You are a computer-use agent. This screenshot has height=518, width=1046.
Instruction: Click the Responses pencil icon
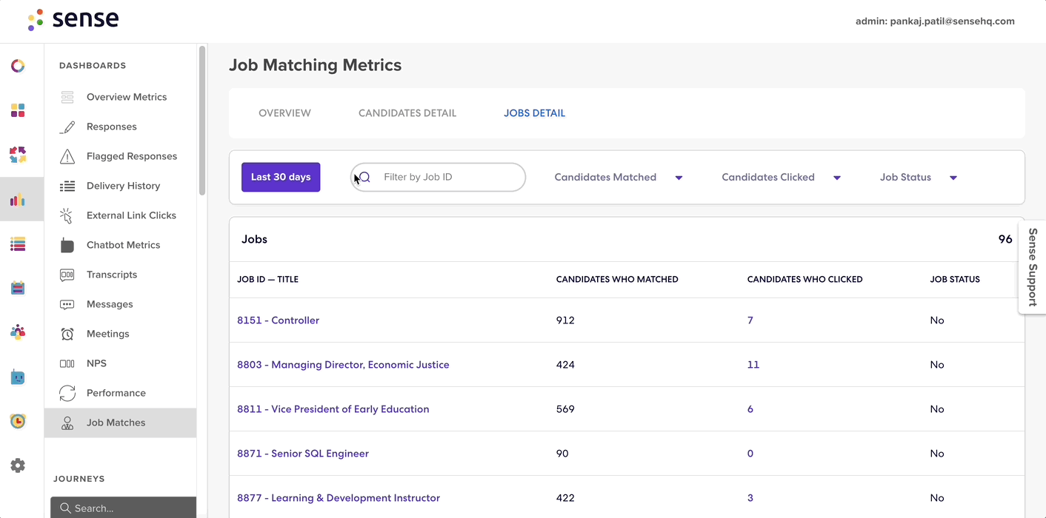point(67,127)
